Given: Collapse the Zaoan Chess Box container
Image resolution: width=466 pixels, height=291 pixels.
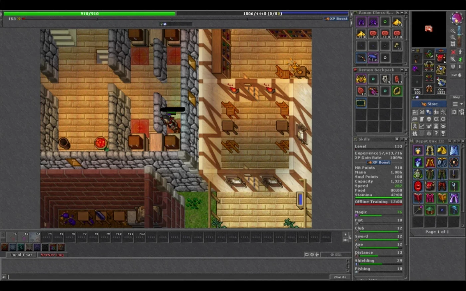Looking at the screenshot, I should [402, 13].
